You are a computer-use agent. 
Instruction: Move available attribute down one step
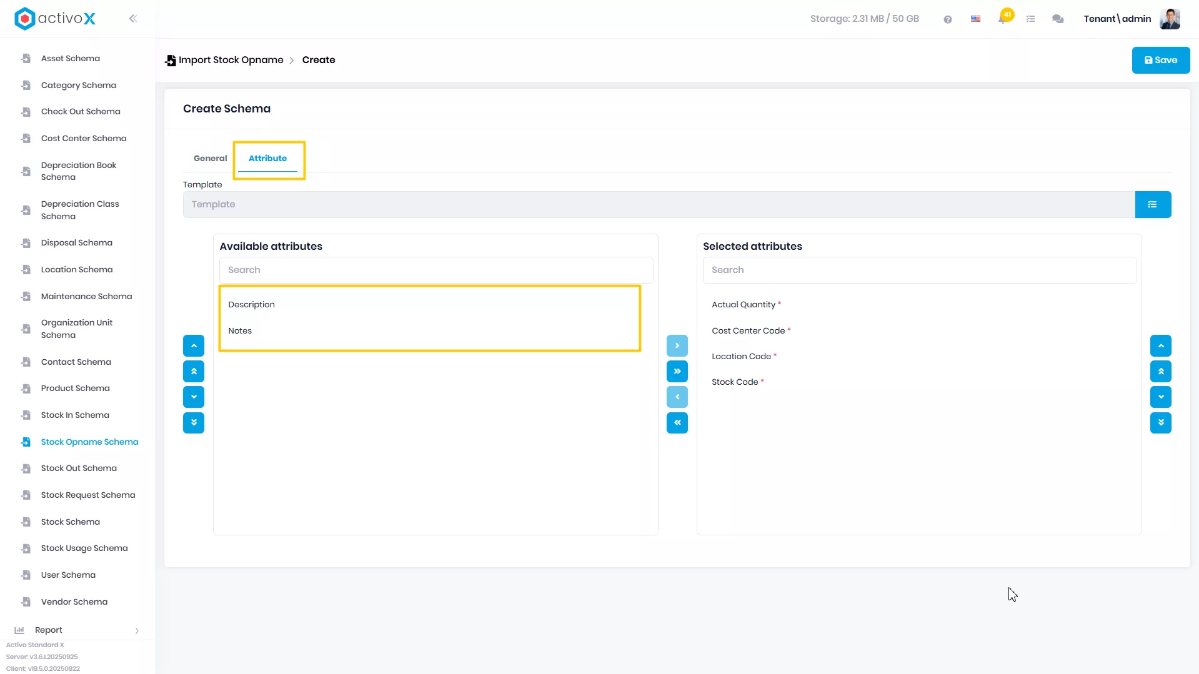194,397
